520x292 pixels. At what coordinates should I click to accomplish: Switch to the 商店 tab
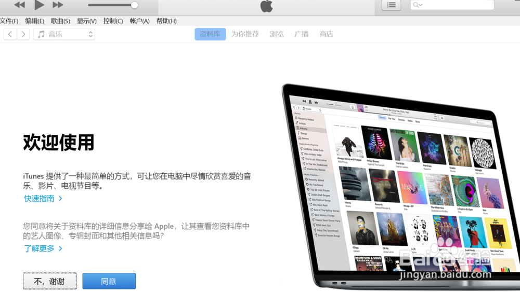click(x=326, y=34)
